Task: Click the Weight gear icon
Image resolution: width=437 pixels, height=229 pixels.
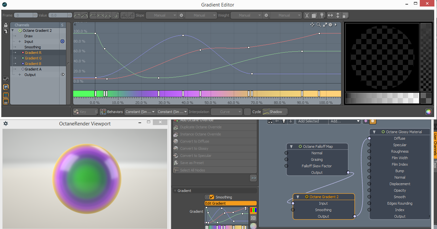Action: [266, 15]
